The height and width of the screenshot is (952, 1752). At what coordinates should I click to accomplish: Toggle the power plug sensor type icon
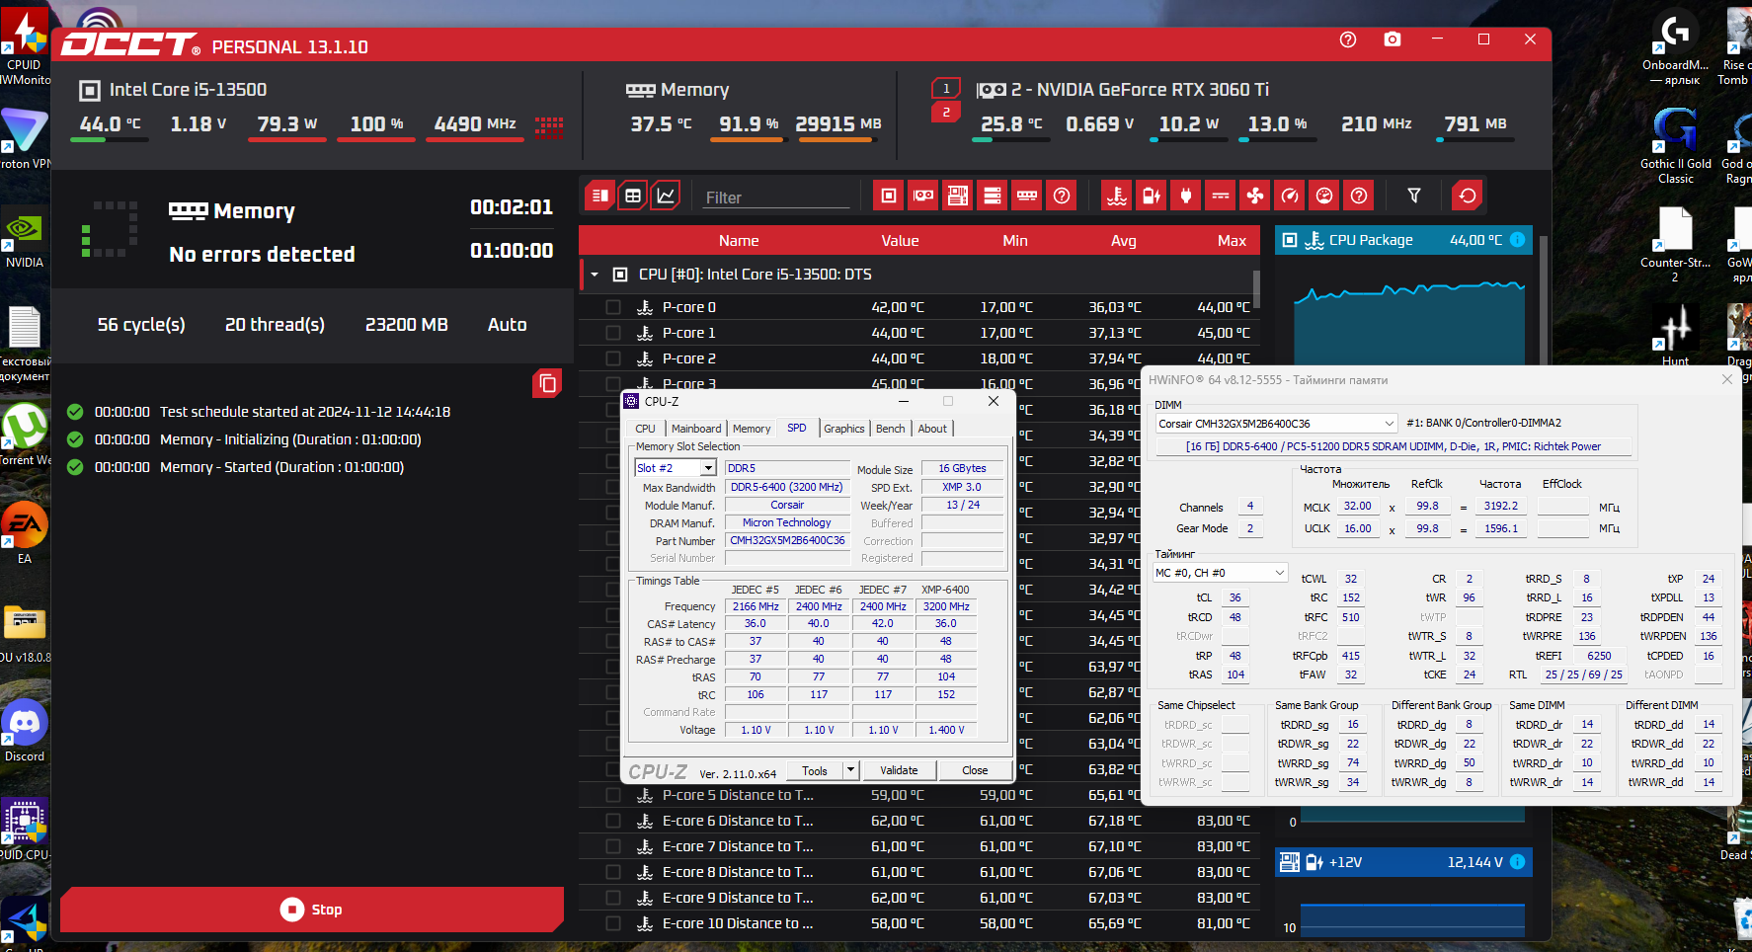tap(1186, 196)
